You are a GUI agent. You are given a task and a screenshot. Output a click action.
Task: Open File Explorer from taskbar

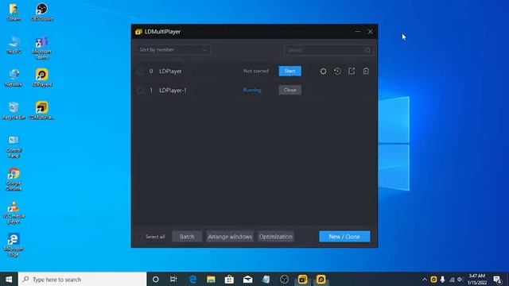tap(211, 279)
